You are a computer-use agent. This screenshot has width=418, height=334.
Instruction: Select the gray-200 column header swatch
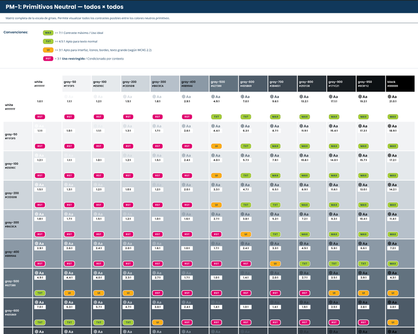click(x=136, y=83)
